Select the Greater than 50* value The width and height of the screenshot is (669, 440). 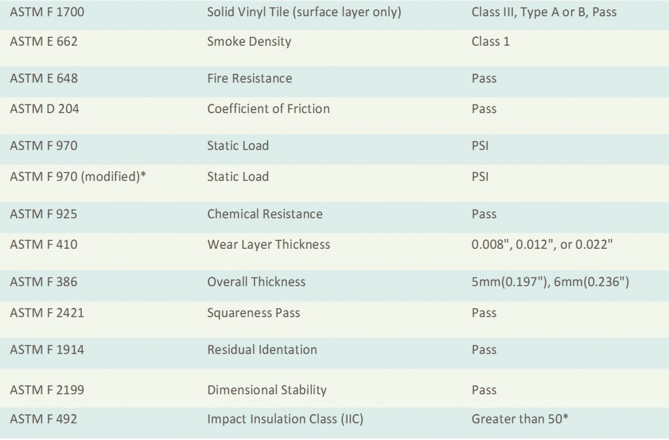click(x=519, y=419)
